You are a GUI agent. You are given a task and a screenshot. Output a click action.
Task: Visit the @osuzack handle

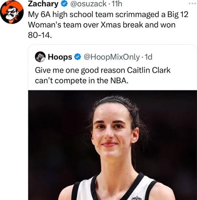pos(88,4)
